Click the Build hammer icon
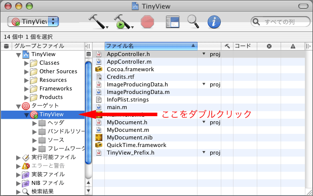Image resolution: width=313 pixels, height=196 pixels. (97, 21)
